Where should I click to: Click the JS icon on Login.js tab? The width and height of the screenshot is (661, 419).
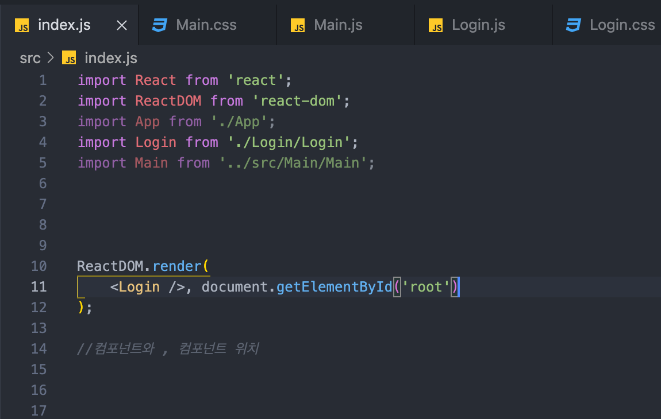coord(436,25)
